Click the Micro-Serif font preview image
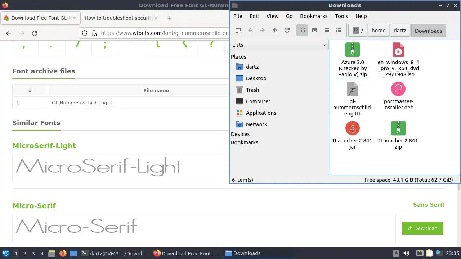This screenshot has width=461, height=259. coord(77,226)
